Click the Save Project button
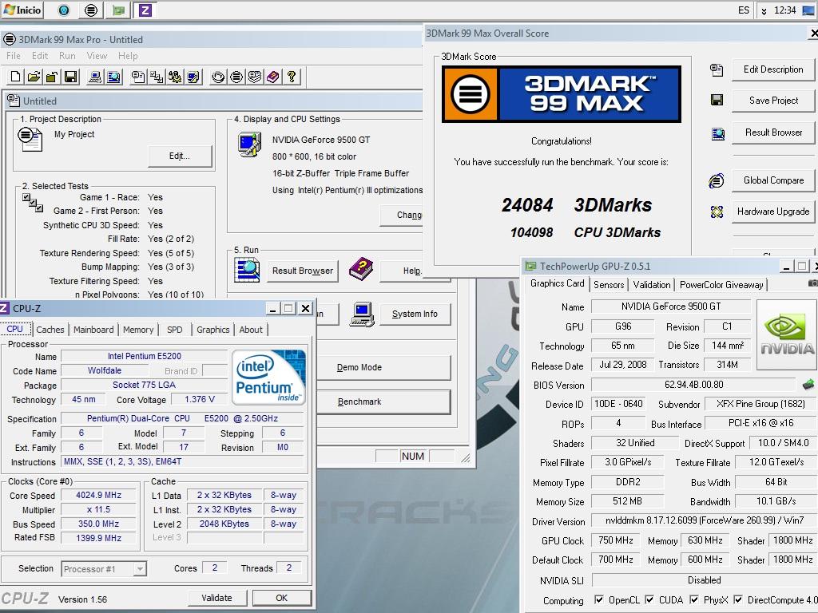This screenshot has width=818, height=613. [x=773, y=101]
